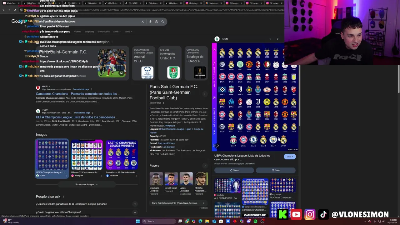The width and height of the screenshot is (400, 225).
Task: Open File Explorer from taskbar
Action: pyautogui.click(x=207, y=221)
